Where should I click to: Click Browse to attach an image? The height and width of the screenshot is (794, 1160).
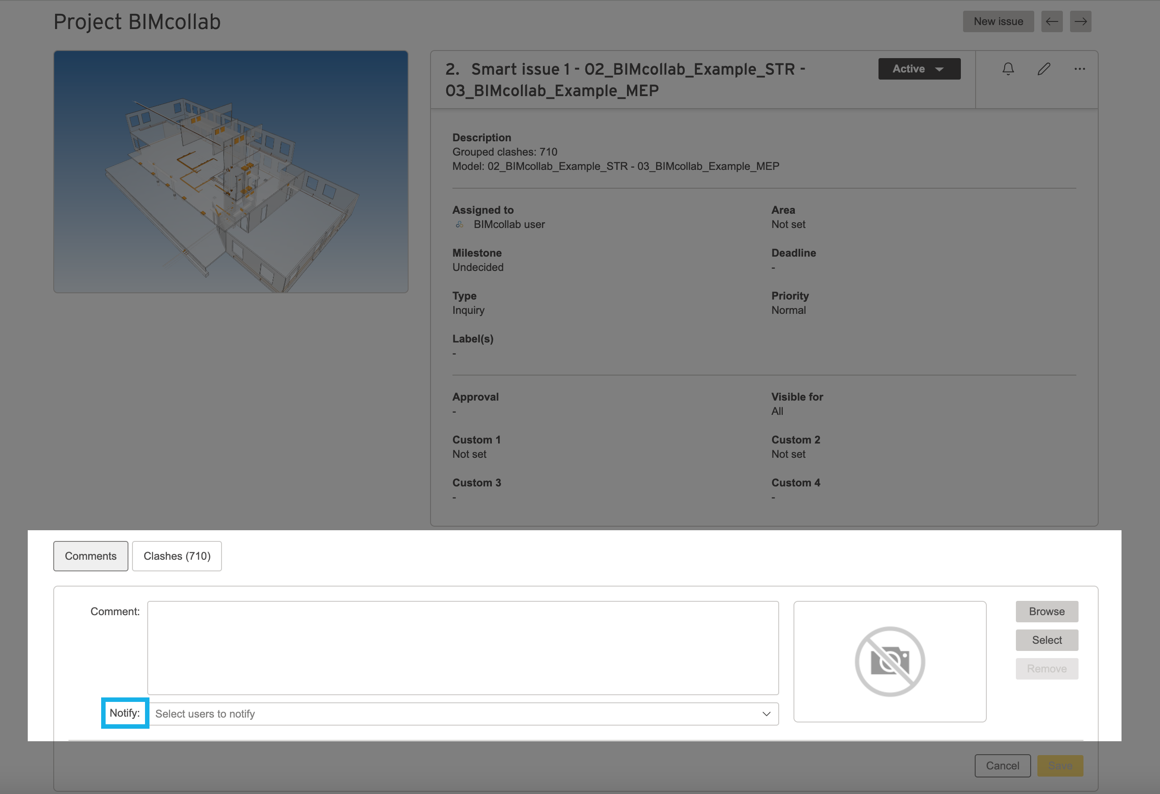coord(1047,612)
